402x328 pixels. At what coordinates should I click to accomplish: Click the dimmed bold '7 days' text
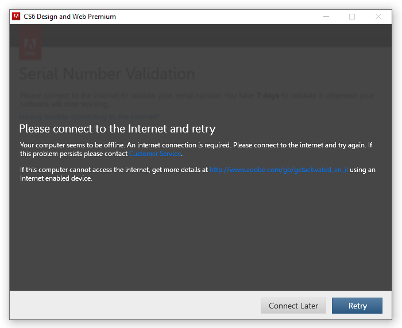point(268,96)
